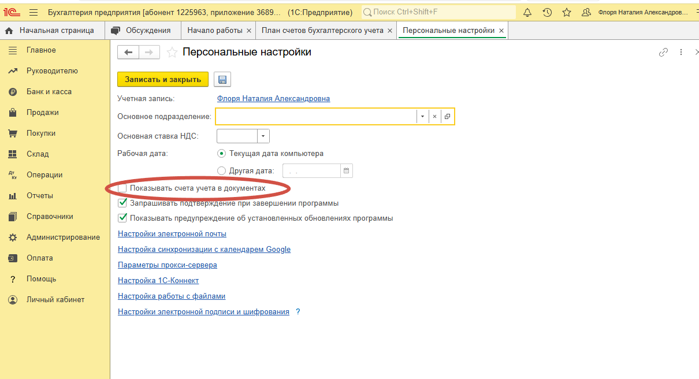Screen dimensions: 699x379
Task: Uncheck confirmation on program exit
Action: coord(122,203)
